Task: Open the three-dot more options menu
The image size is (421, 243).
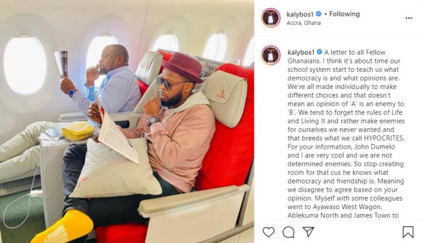Action: click(x=409, y=18)
